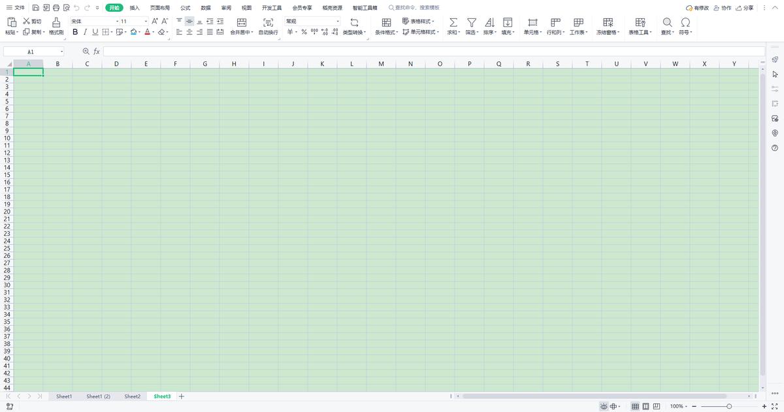Click the thousands separator icon
This screenshot has width=784, height=412.
coord(314,32)
